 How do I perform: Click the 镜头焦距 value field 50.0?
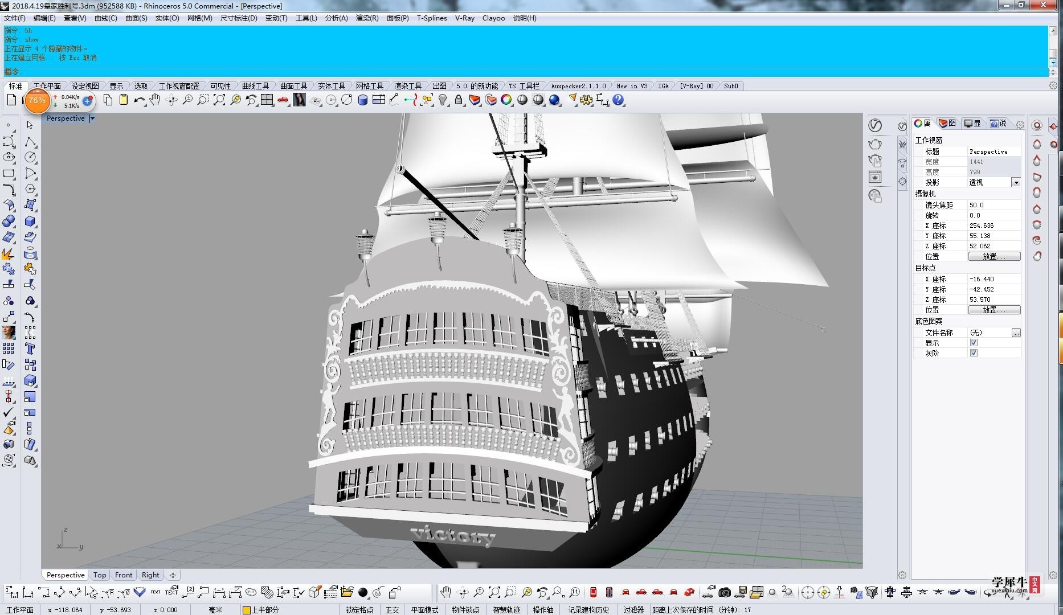[994, 205]
